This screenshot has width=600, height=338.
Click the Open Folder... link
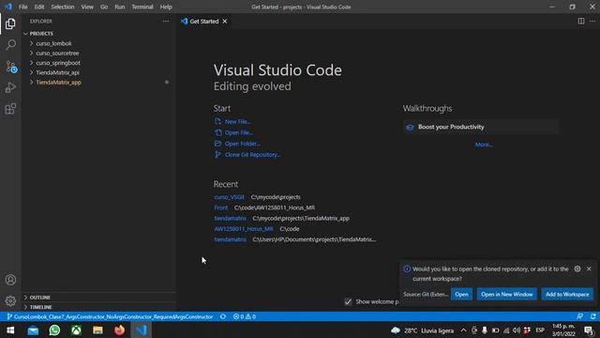pyautogui.click(x=242, y=144)
